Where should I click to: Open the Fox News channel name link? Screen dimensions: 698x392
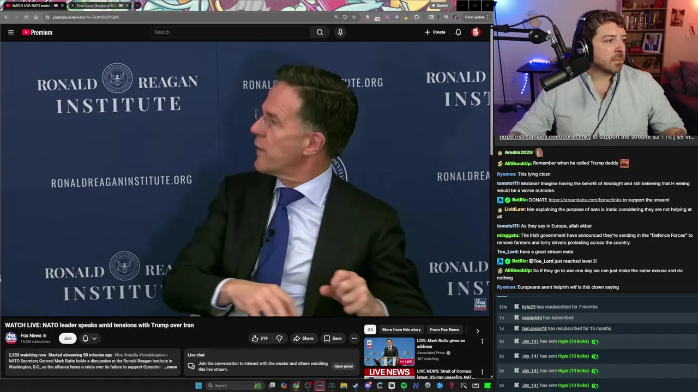[31, 335]
